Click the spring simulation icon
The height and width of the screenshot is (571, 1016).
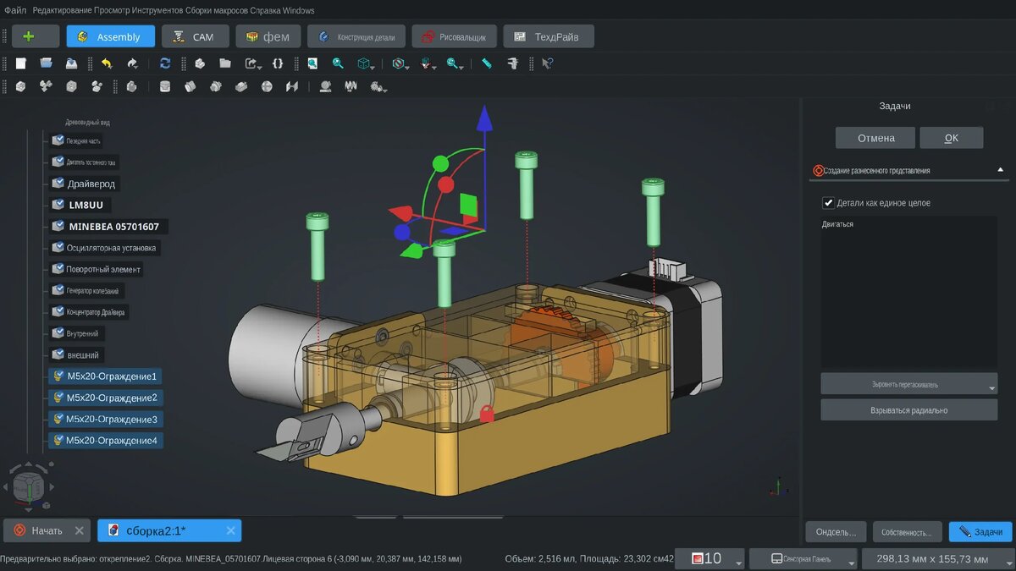pos(351,86)
